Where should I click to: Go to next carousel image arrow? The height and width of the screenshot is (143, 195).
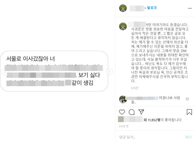coord(109,71)
